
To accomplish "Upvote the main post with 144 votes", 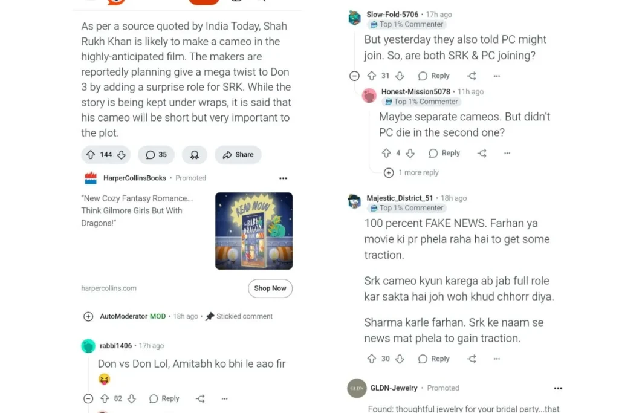I will tap(91, 155).
